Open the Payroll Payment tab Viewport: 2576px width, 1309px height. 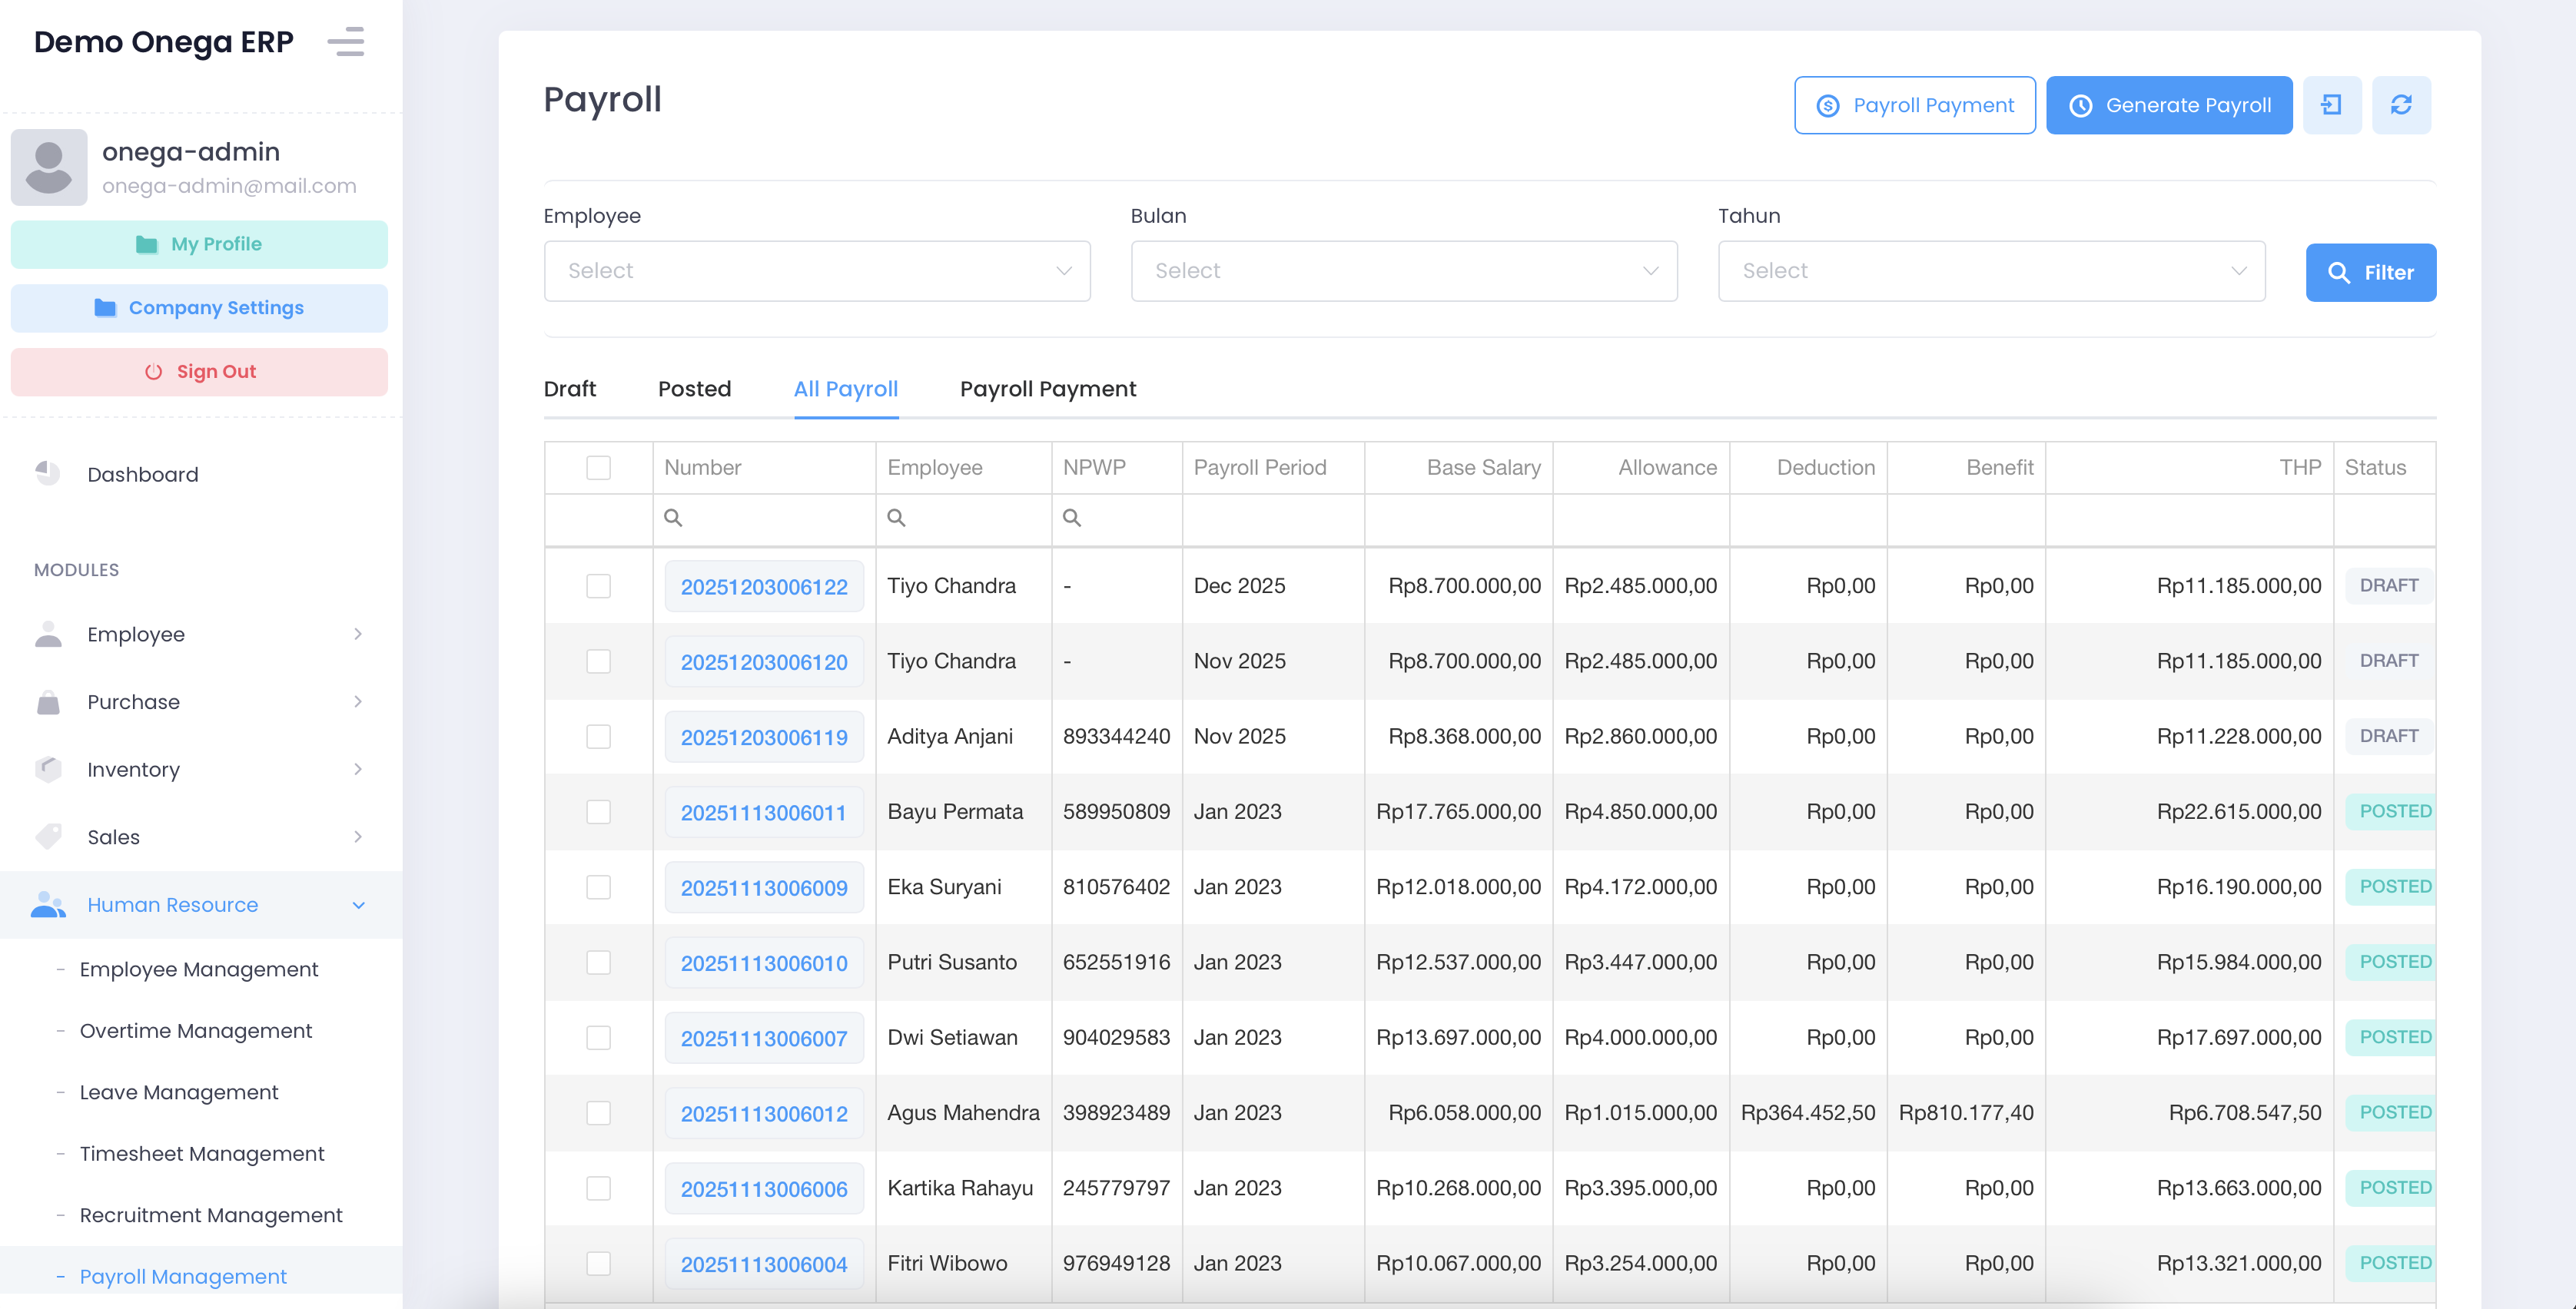1047,389
